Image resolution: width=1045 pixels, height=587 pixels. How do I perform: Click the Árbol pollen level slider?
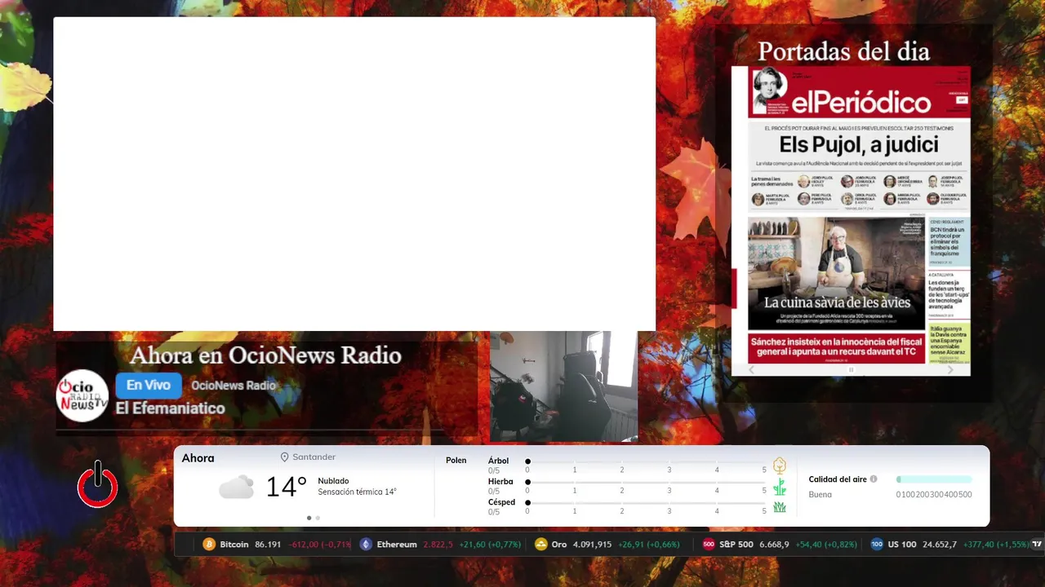[x=646, y=461]
